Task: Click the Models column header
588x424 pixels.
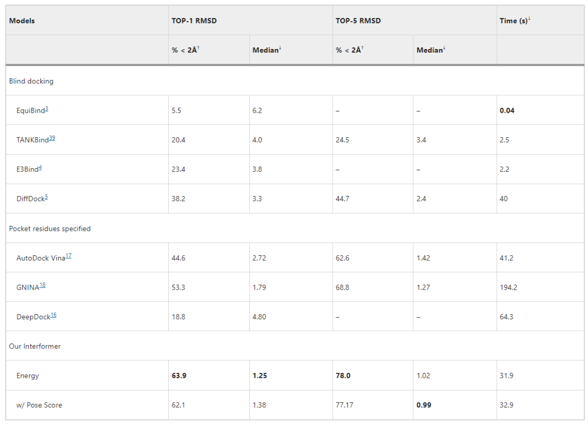Action: click(22, 21)
